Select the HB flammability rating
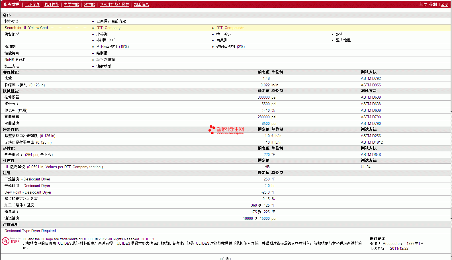452x260 pixels. coord(267,167)
